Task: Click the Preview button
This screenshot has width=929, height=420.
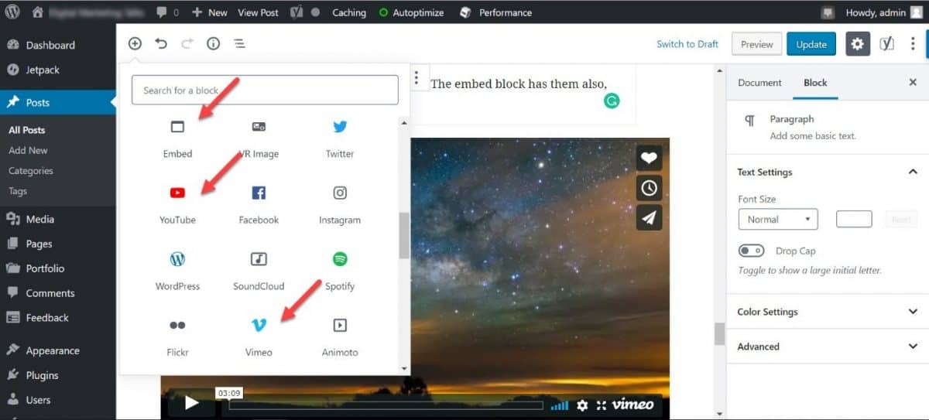Action: tap(756, 44)
